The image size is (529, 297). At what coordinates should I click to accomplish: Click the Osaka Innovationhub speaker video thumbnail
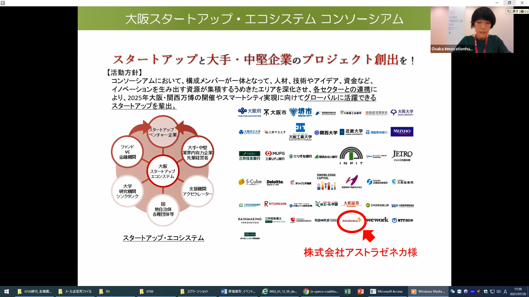point(472,30)
